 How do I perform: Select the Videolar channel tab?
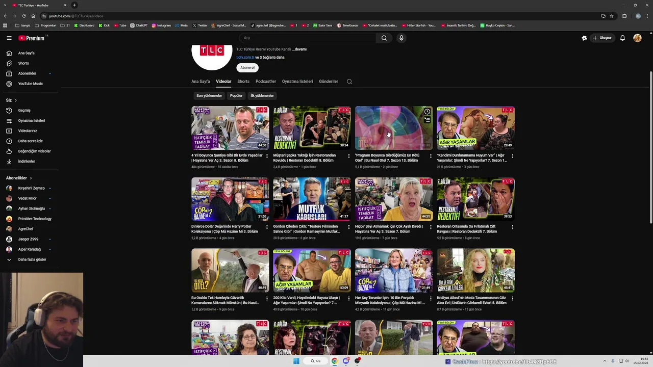tap(223, 82)
